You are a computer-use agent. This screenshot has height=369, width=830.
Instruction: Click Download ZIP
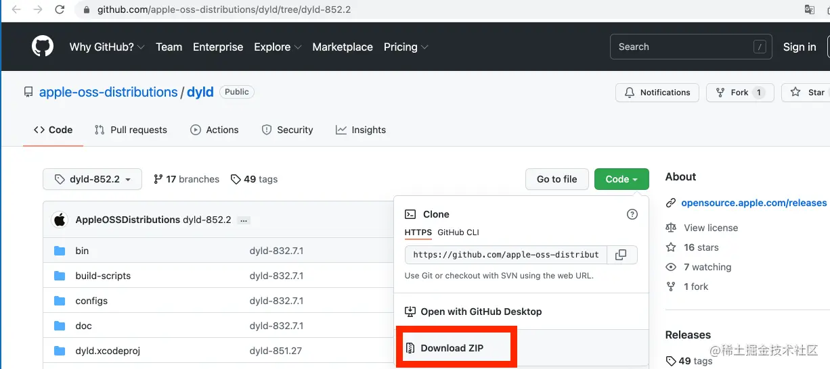coord(445,348)
